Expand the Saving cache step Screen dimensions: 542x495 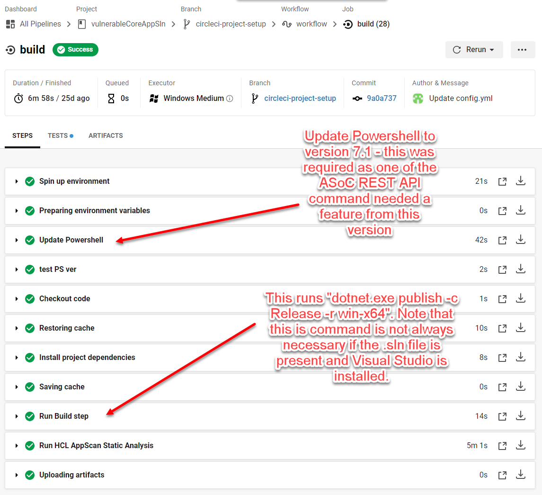click(x=16, y=387)
